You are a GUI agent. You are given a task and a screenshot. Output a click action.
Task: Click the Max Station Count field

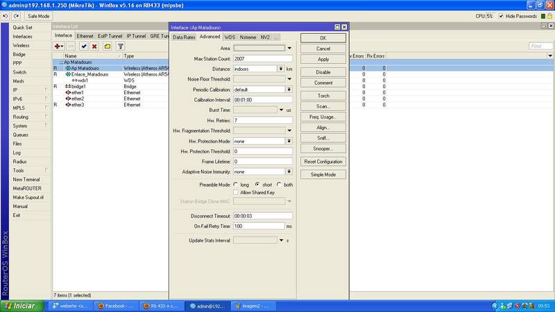click(x=263, y=59)
